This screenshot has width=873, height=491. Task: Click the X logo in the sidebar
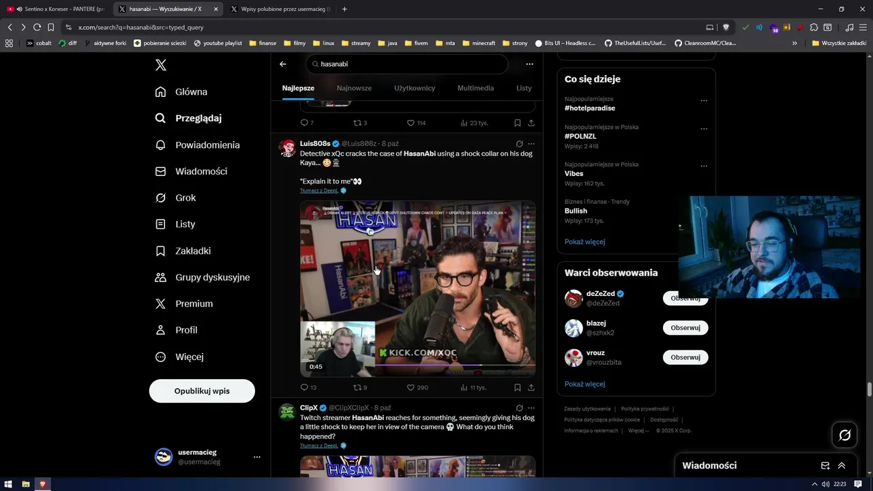160,65
